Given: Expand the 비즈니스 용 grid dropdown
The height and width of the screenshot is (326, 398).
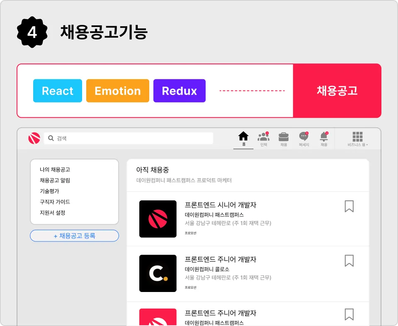Looking at the screenshot, I should click(x=357, y=139).
